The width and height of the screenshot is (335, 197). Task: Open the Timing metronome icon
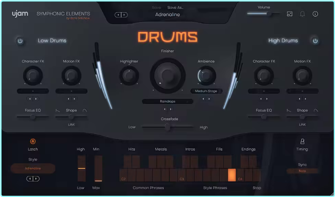coord(302,141)
